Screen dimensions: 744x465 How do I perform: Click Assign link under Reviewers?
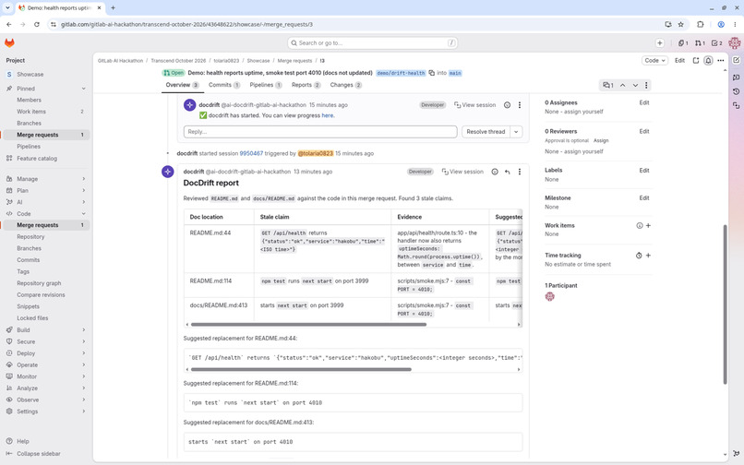(x=601, y=140)
